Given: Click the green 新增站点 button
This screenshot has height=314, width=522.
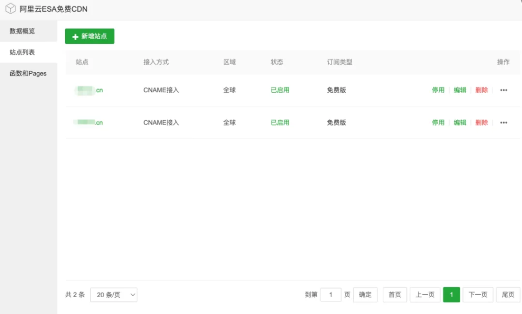Looking at the screenshot, I should 90,36.
